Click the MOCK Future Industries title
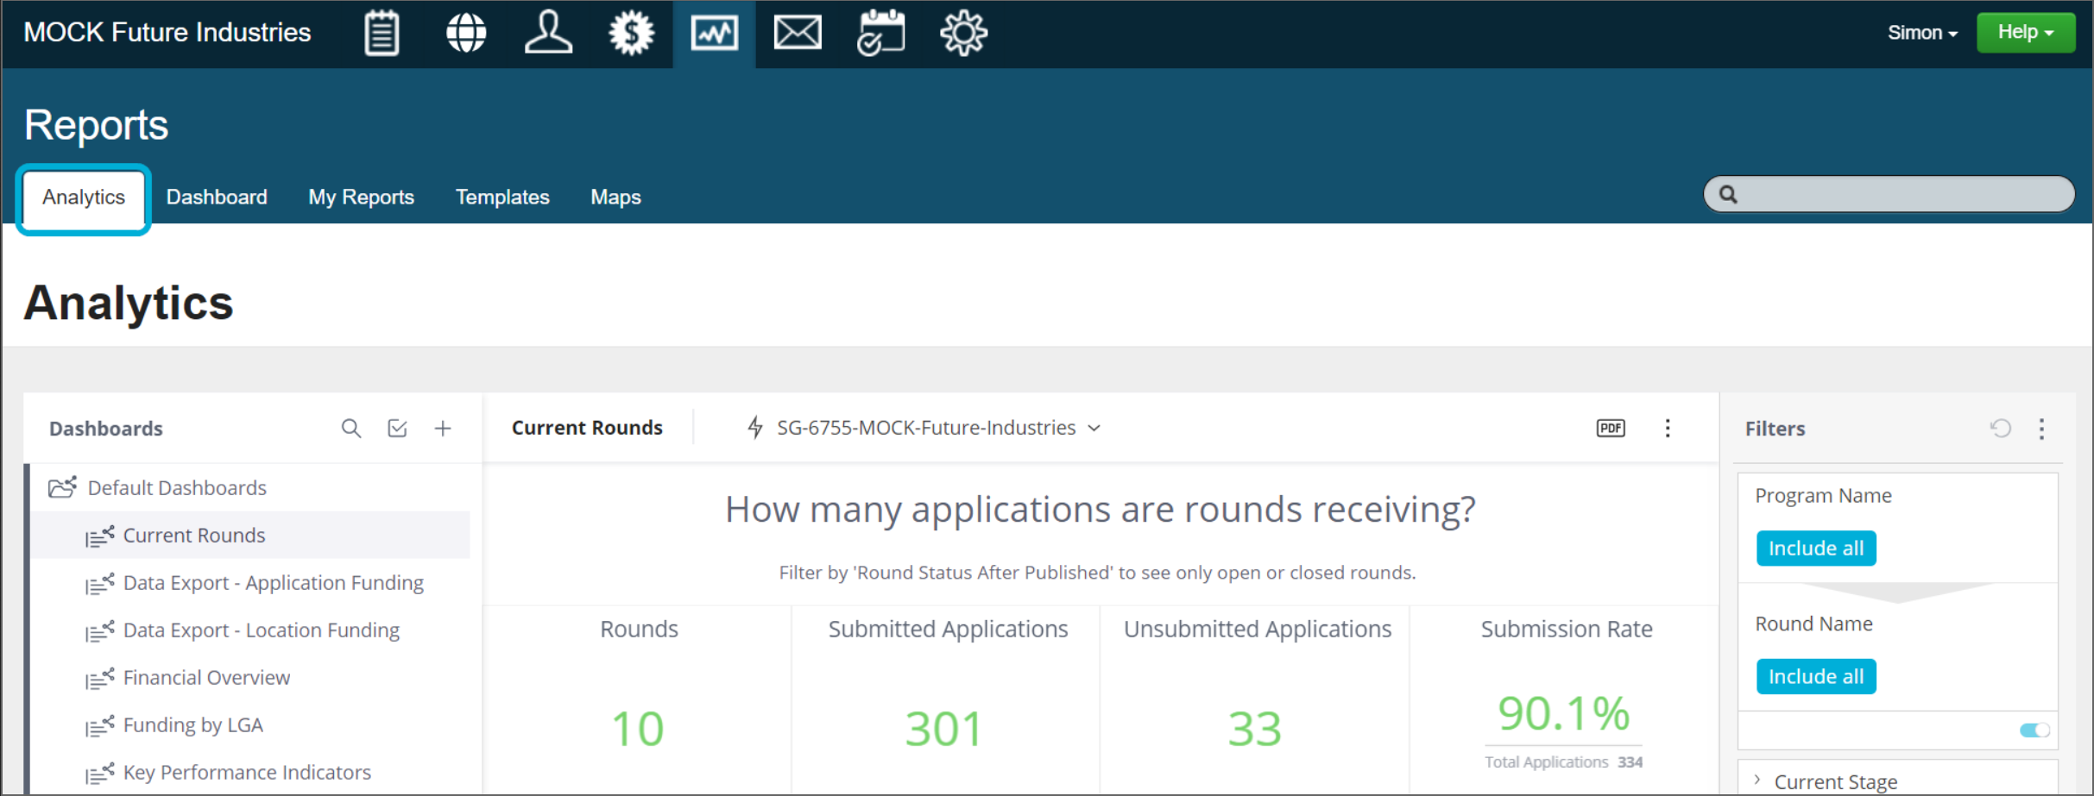The image size is (2094, 796). pyautogui.click(x=167, y=33)
